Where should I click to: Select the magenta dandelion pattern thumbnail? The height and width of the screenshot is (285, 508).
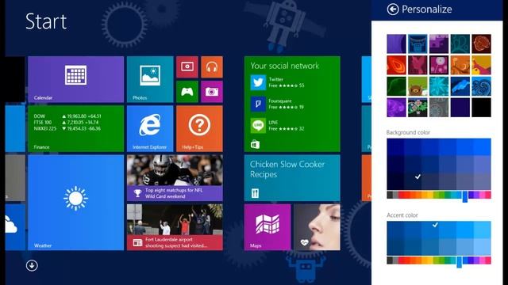pyautogui.click(x=439, y=65)
